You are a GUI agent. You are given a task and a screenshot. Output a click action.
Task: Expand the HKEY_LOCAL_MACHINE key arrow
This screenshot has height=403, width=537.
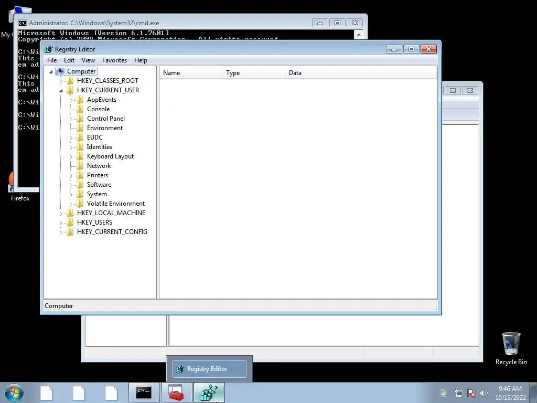click(61, 214)
